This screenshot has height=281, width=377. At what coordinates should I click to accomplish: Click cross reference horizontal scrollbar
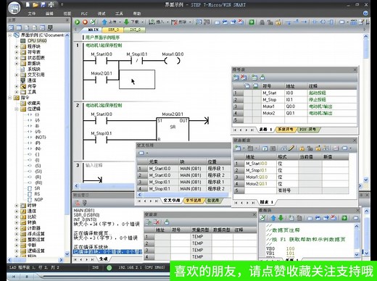(x=185, y=194)
